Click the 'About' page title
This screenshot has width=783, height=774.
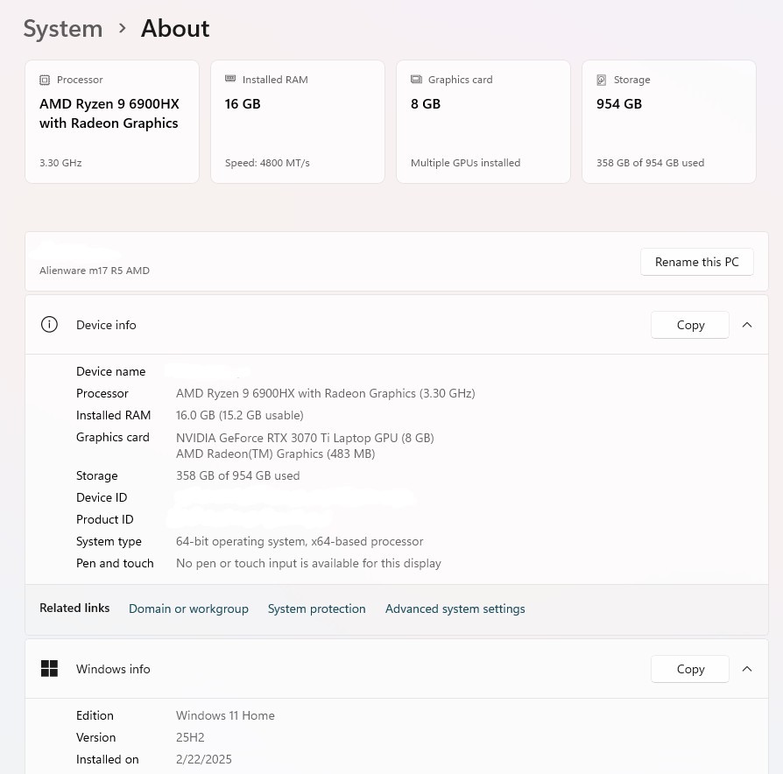click(x=175, y=29)
